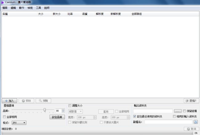Click the 比率 column header
Screen dimensions: 200x135
coord(74,14)
